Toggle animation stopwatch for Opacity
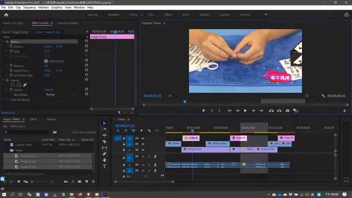The width and height of the screenshot is (352, 198). [11, 90]
